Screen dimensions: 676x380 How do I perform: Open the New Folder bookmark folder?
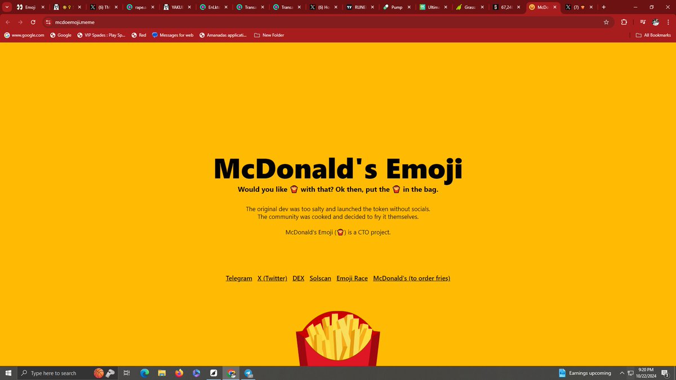coord(269,35)
